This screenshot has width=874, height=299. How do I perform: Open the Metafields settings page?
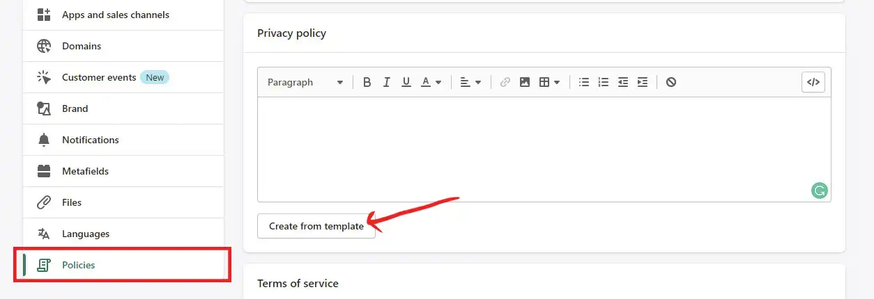123,171
